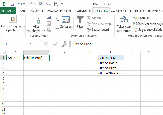Click the Flash Fill button
This screenshot has width=163, height=115.
(x=141, y=18)
